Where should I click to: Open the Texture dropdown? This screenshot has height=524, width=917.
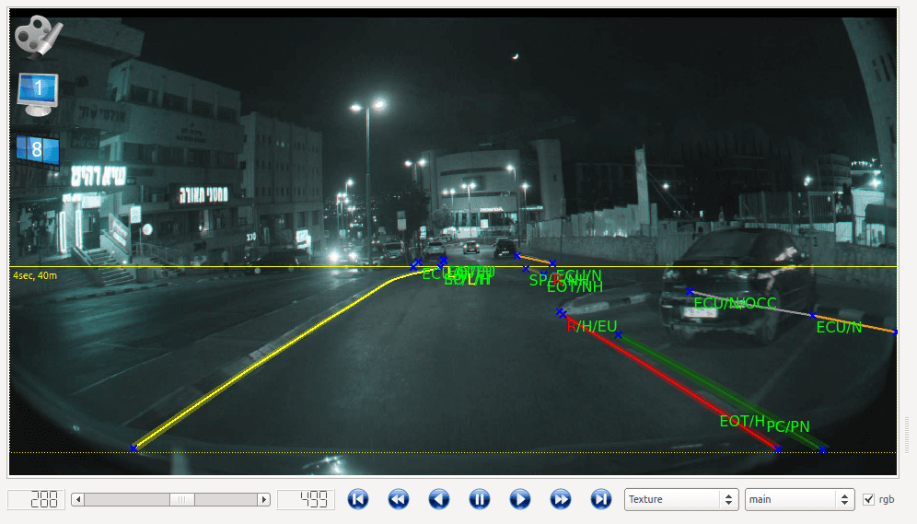(x=681, y=499)
